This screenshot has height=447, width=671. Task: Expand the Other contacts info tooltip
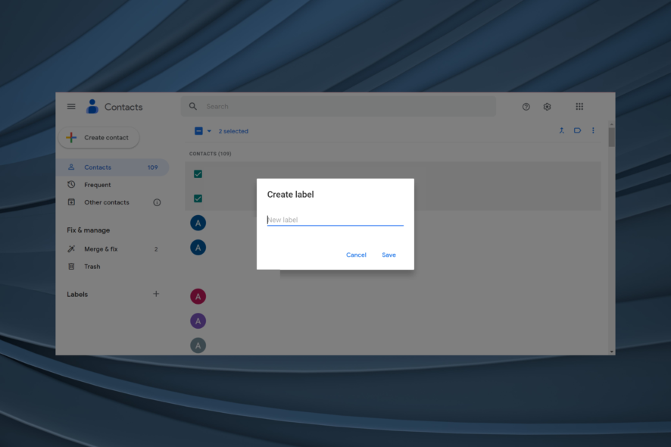point(157,202)
